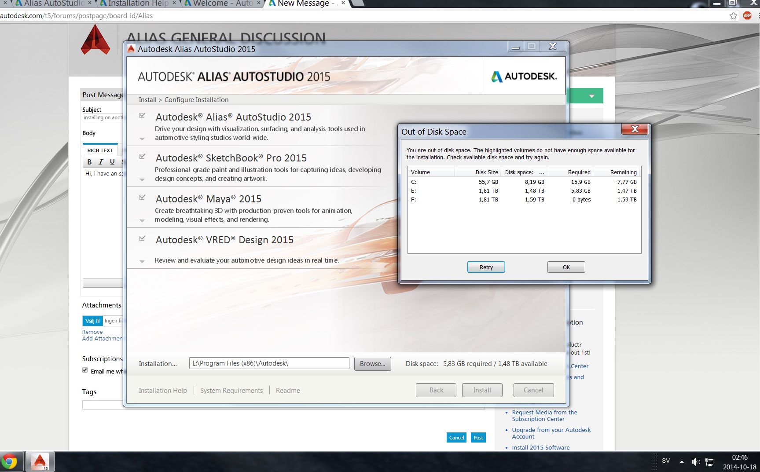Open the System Requirements link
760x472 pixels.
[231, 390]
